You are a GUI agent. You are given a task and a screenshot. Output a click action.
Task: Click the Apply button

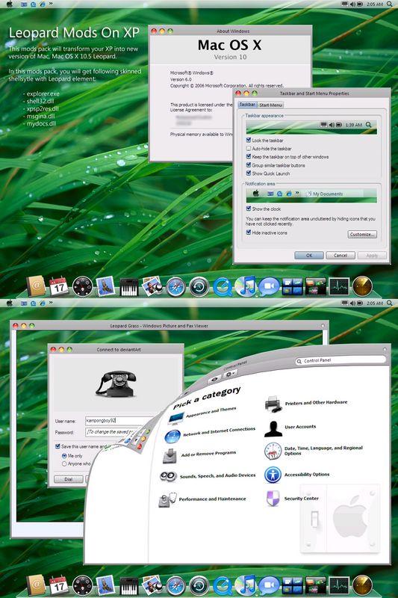[372, 255]
